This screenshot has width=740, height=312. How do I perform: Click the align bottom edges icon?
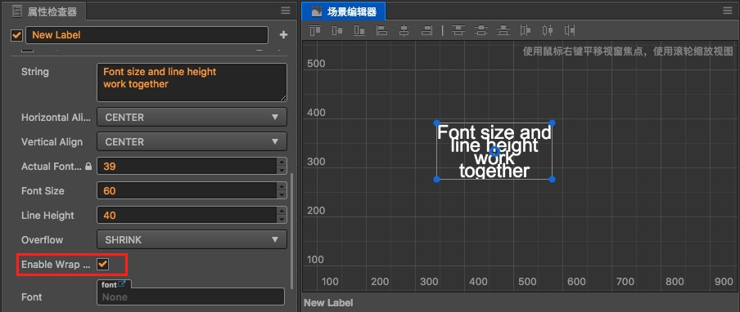click(x=359, y=30)
